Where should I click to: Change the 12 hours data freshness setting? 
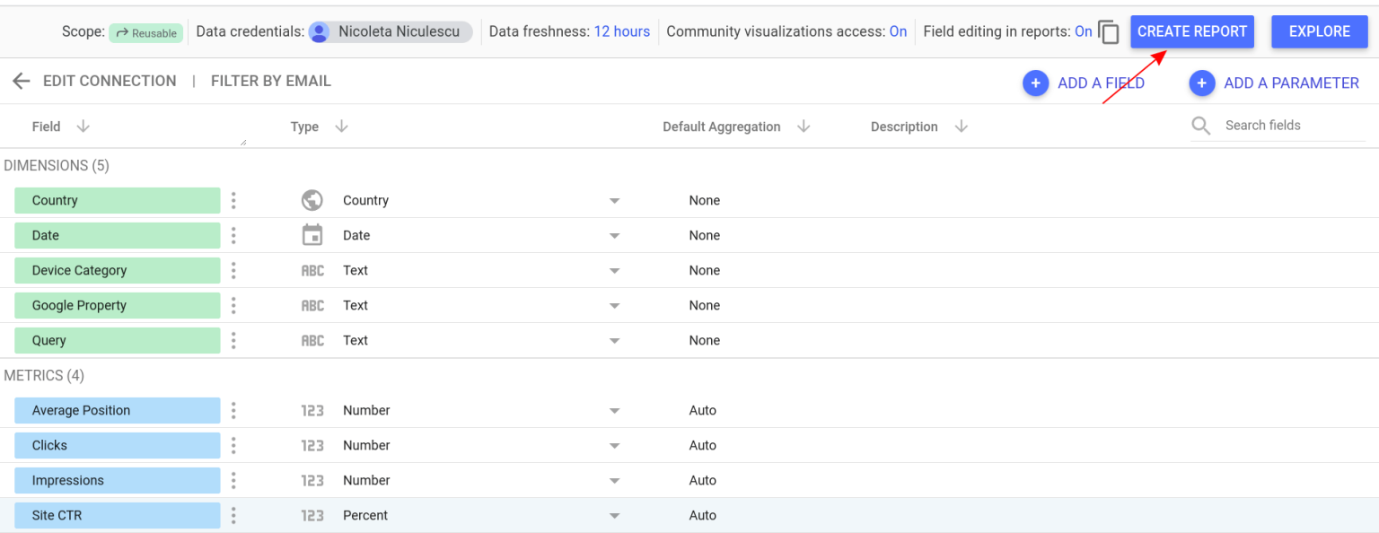click(621, 31)
